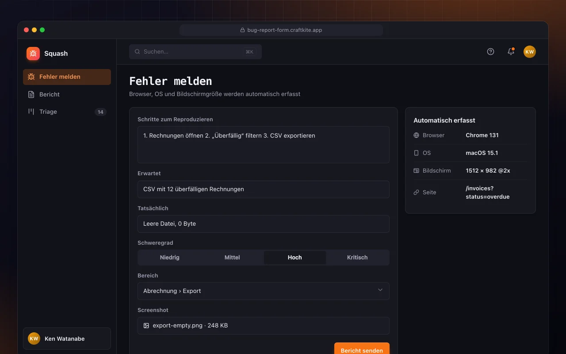Click the lock icon in the address bar
The width and height of the screenshot is (566, 354).
pos(242,30)
